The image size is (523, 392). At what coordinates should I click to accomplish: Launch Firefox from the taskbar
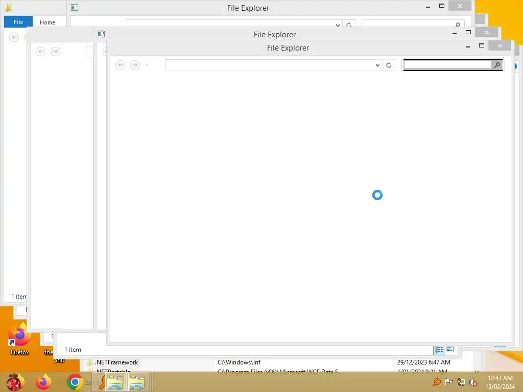(43, 382)
